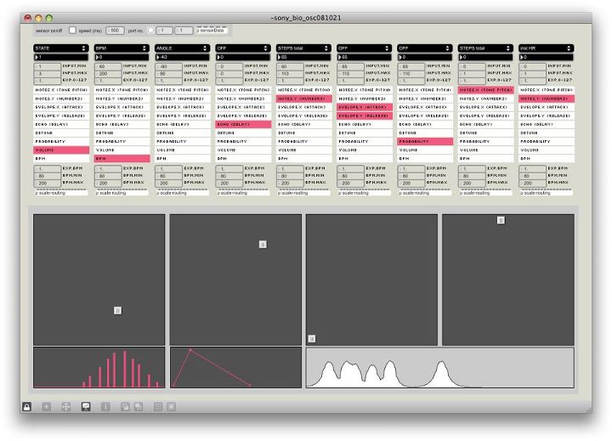Toggle the grid icon in bottom toolbar

click(158, 407)
